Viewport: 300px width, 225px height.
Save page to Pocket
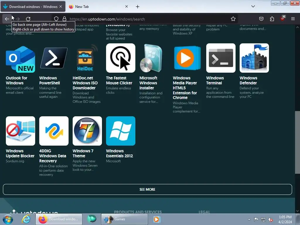click(x=261, y=19)
